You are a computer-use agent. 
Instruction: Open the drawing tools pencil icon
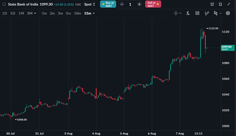coord(207,13)
